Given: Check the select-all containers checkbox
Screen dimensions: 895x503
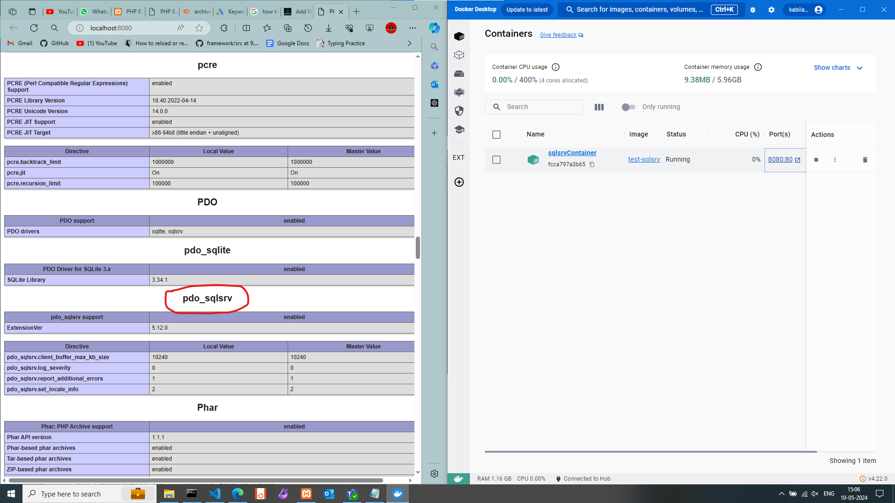Looking at the screenshot, I should click(496, 135).
